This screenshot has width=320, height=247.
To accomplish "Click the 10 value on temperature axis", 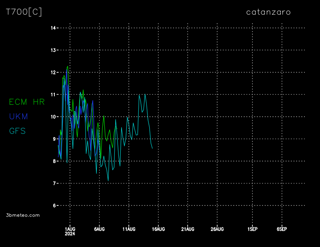I will 53,117.
